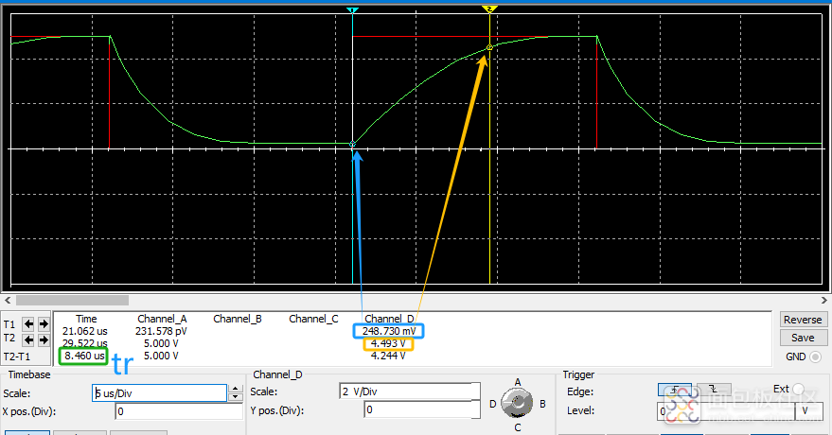Click the Reverse button
Image resolution: width=832 pixels, height=435 pixels.
tap(803, 320)
